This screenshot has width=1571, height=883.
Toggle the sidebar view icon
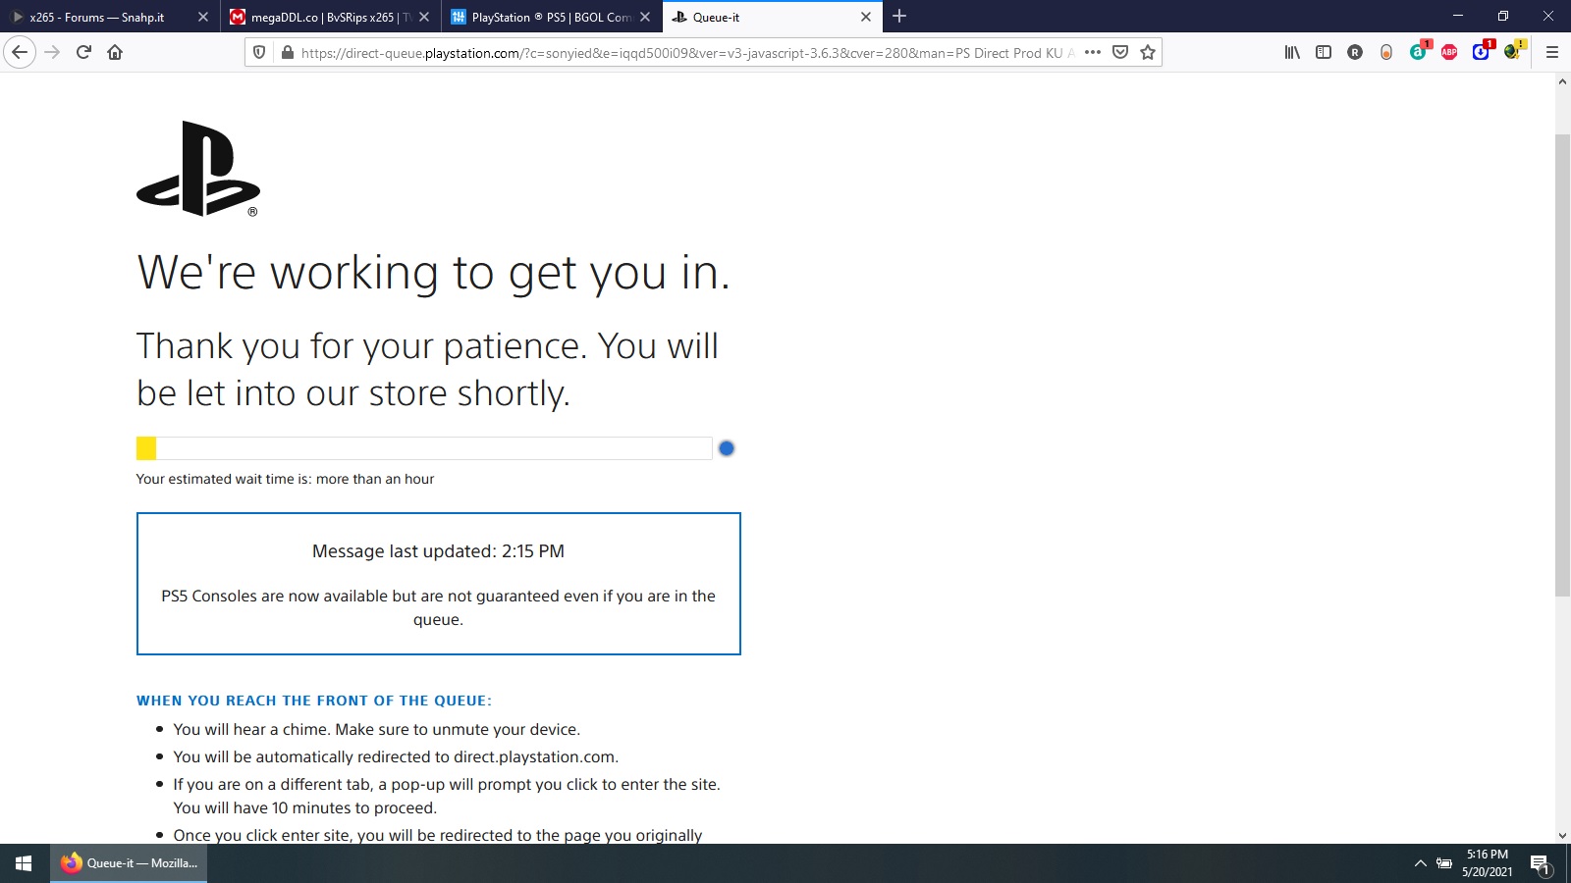click(x=1324, y=52)
